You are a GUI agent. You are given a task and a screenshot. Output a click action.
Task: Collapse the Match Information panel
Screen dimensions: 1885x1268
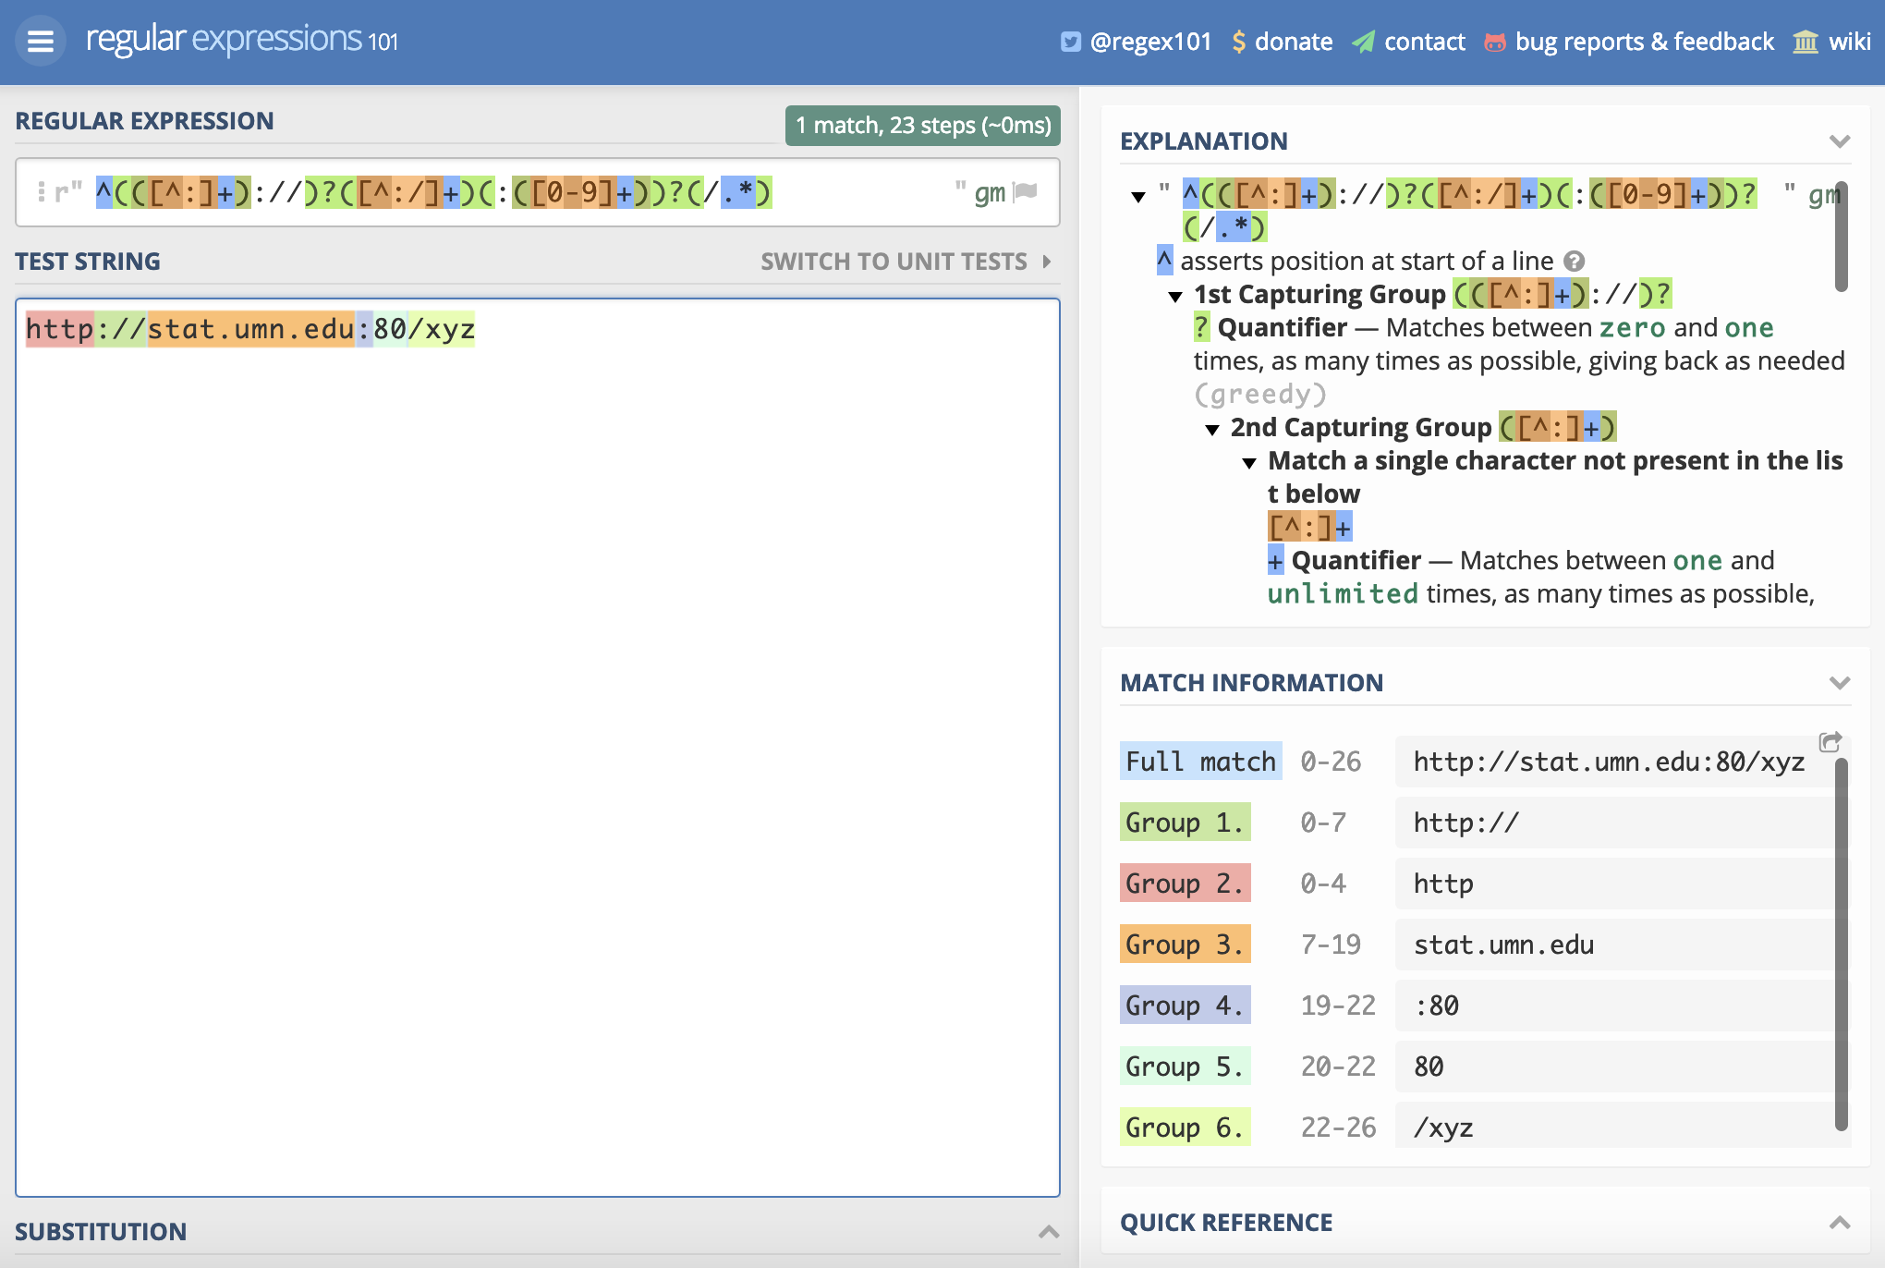point(1839,683)
